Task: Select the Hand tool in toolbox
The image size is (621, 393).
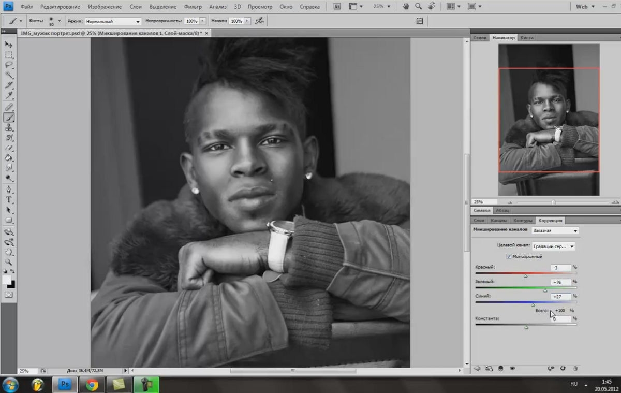Action: (x=9, y=252)
